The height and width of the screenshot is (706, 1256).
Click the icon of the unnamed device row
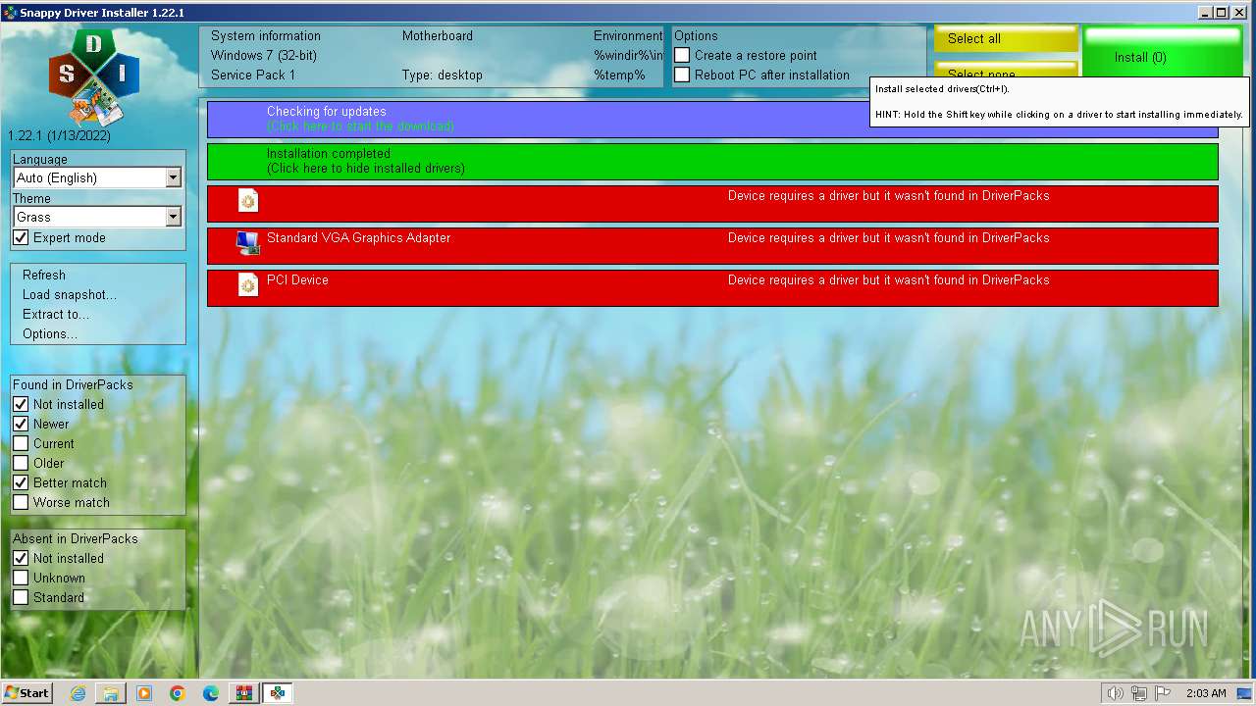click(x=248, y=201)
